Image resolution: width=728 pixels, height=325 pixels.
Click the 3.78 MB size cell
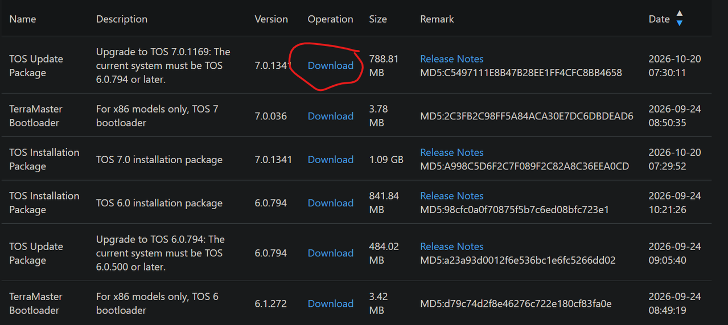pyautogui.click(x=379, y=116)
